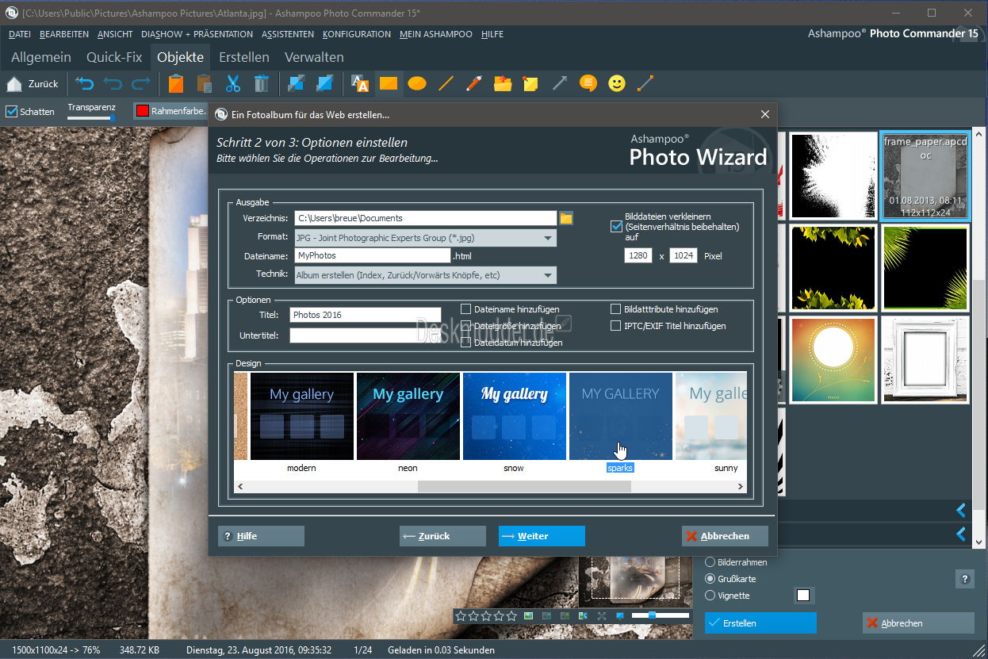This screenshot has height=659, width=988.
Task: Enable IPTC/EXIF Titel hinzufügen checkbox
Action: pyautogui.click(x=616, y=326)
